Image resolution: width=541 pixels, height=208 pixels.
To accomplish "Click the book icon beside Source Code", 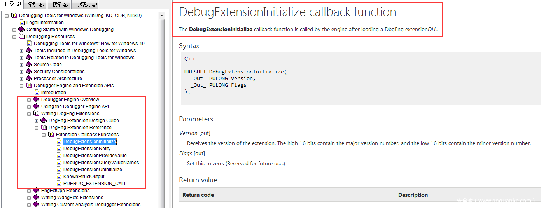I will pyautogui.click(x=29, y=65).
